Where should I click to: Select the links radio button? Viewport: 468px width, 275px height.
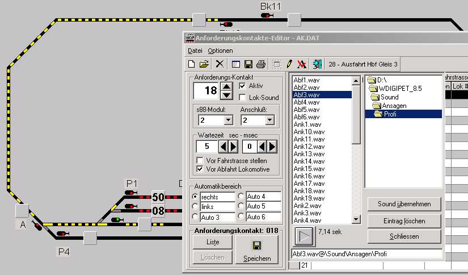(x=196, y=206)
